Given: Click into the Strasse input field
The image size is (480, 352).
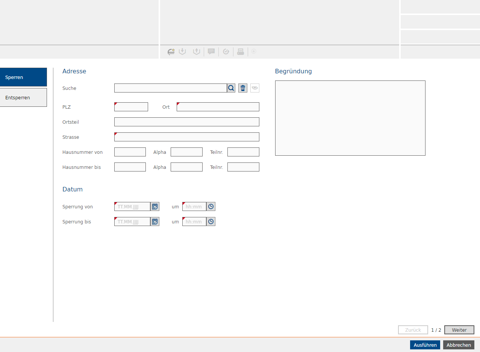Looking at the screenshot, I should point(186,137).
